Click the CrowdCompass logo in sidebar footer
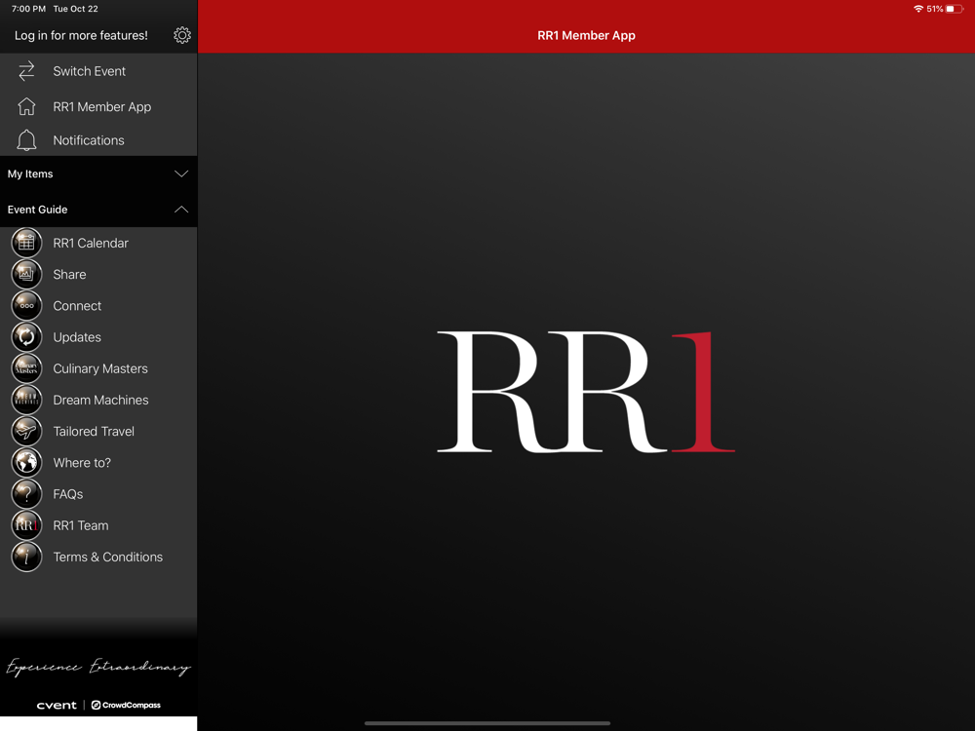This screenshot has height=731, width=975. [x=126, y=705]
